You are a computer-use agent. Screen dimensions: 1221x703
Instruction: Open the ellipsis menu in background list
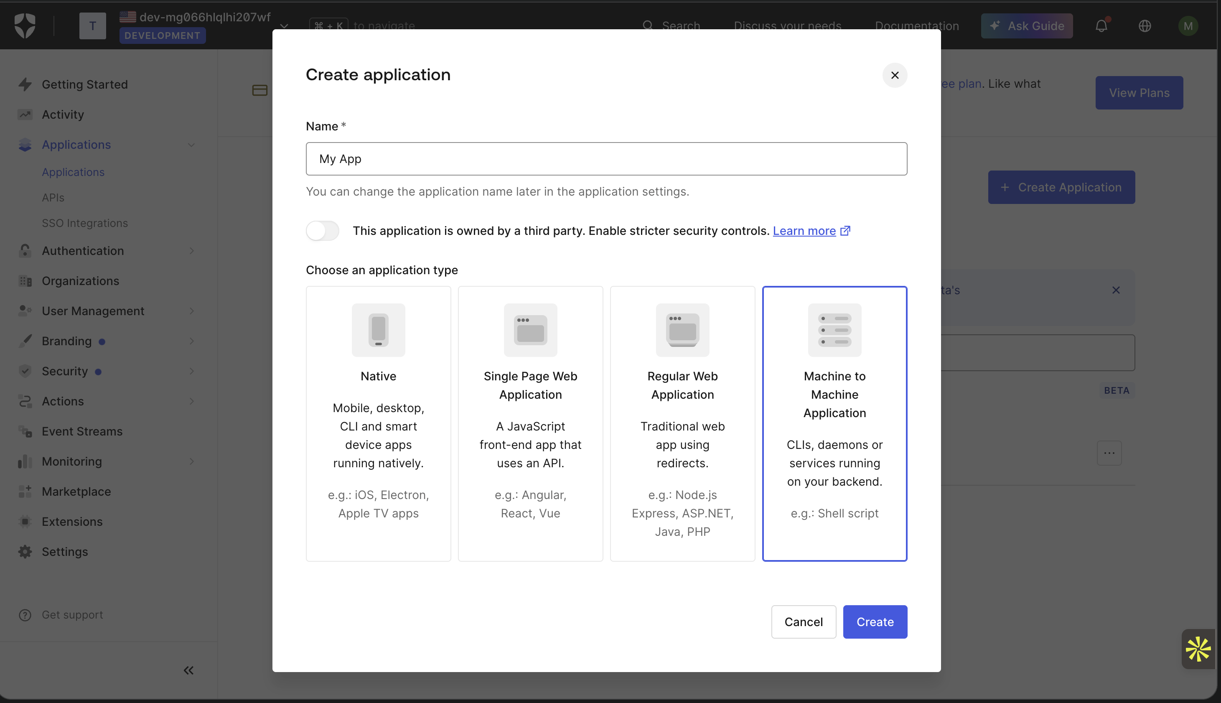pyautogui.click(x=1109, y=453)
